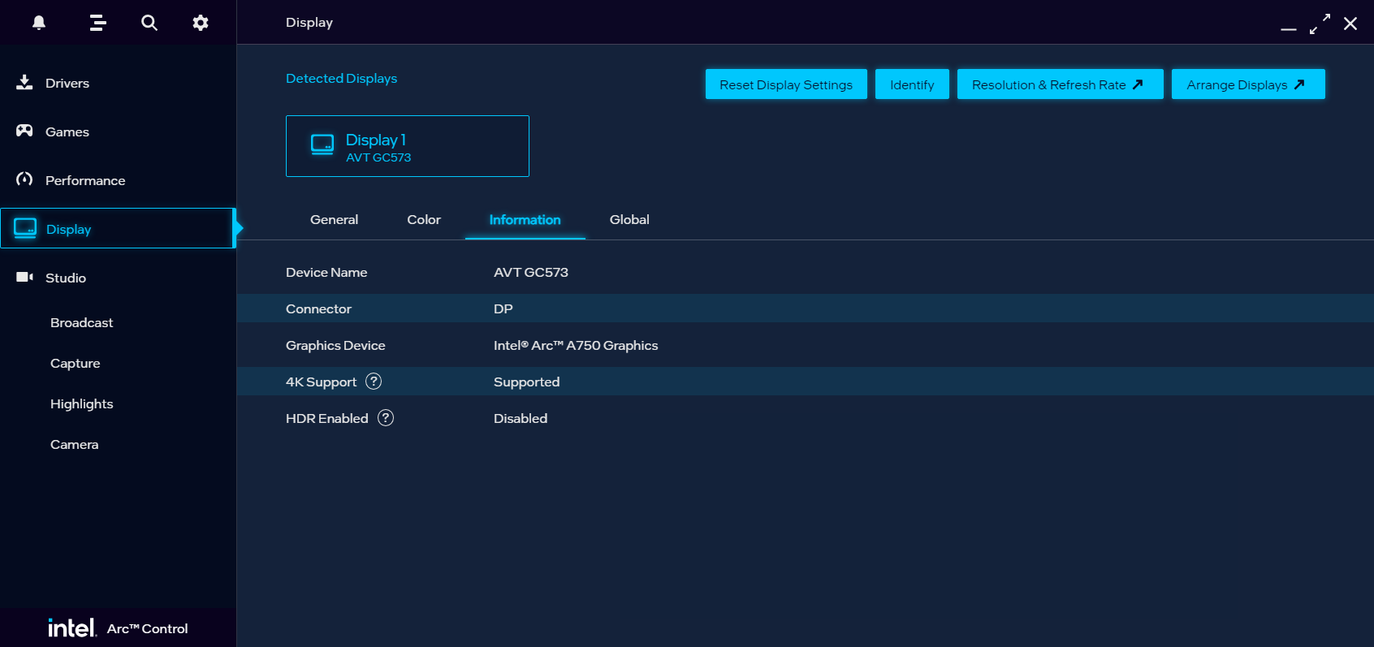Open Camera under Studio

[74, 444]
